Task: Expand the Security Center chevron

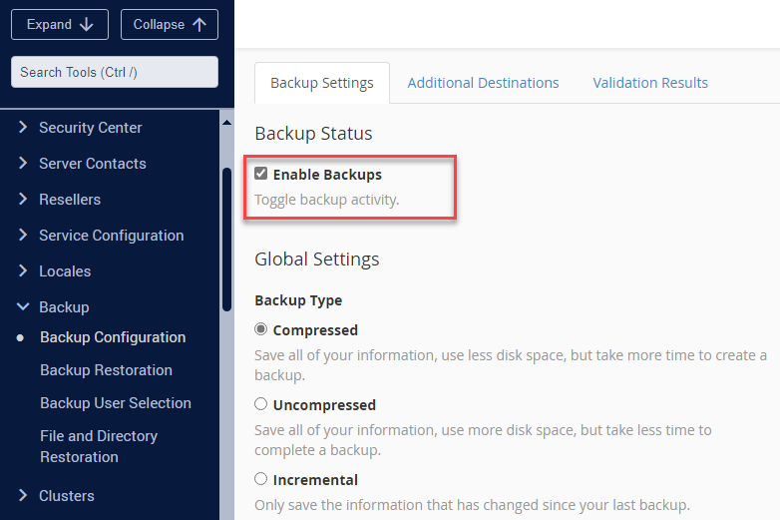Action: pos(23,128)
